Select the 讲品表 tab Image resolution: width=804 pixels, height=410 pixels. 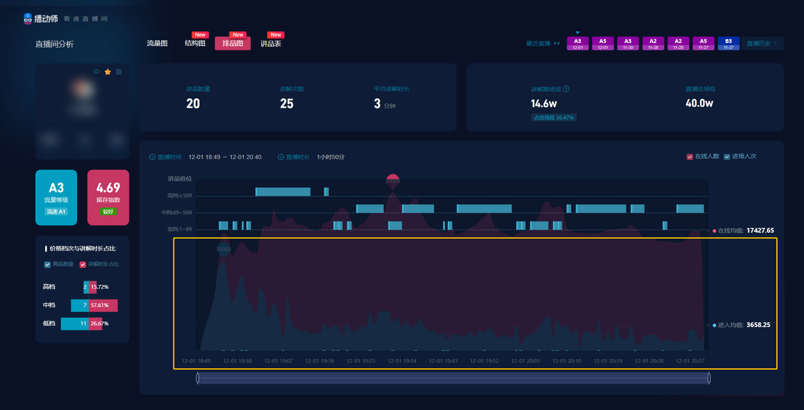click(270, 44)
